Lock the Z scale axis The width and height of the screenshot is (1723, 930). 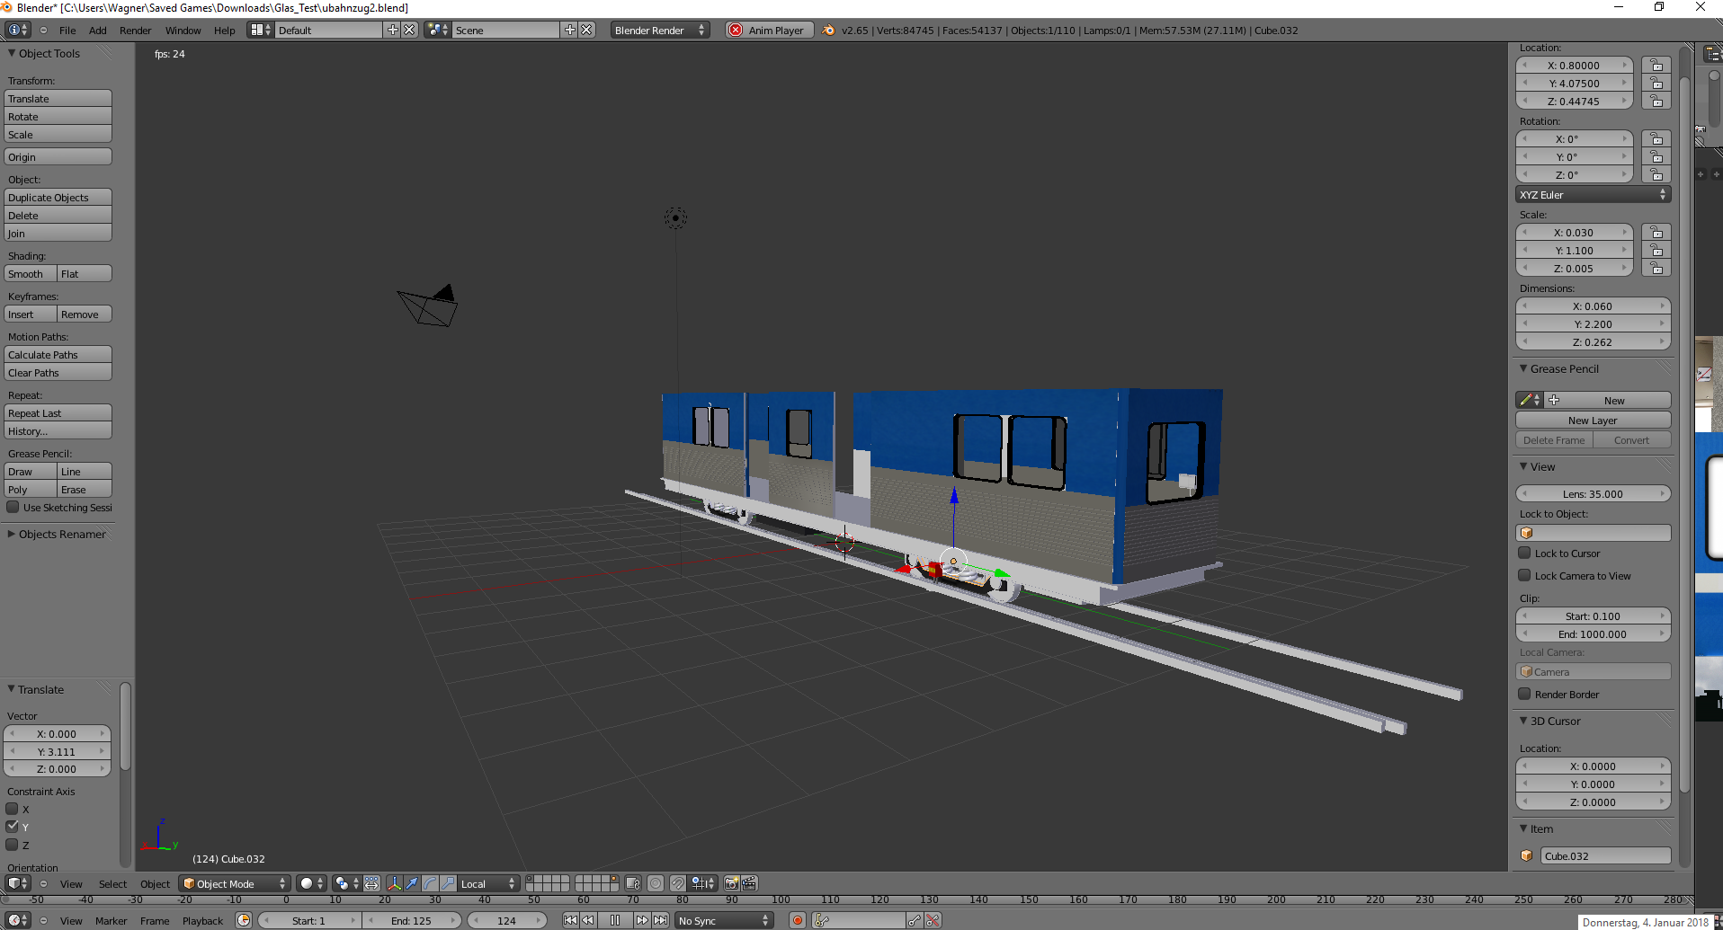[1656, 269]
